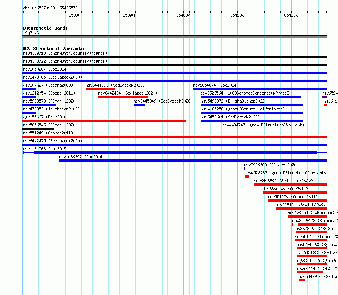Image resolution: width=338 pixels, height=295 pixels.
Task: Click the red dgv155n67 (Park2010) bar
Action: click(104, 121)
